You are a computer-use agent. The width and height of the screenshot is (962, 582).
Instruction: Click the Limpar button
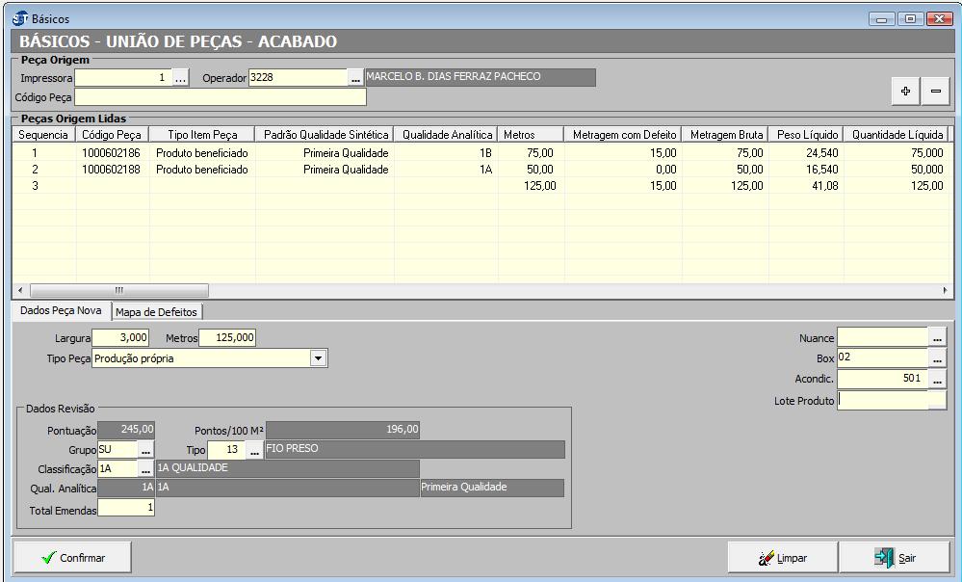[x=782, y=557]
